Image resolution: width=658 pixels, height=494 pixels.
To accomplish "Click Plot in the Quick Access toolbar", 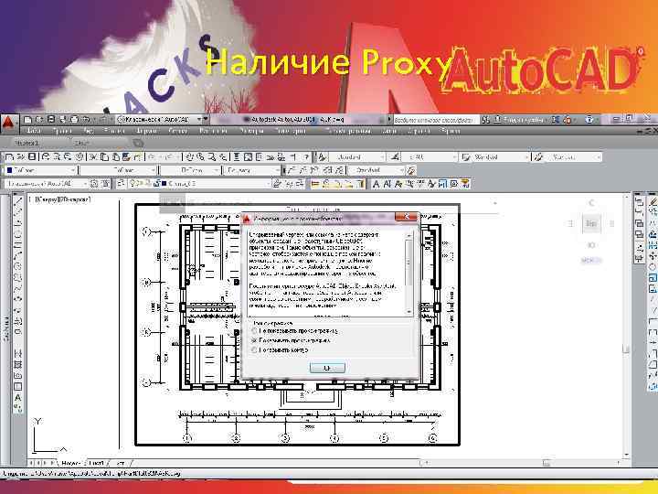I will [x=74, y=120].
